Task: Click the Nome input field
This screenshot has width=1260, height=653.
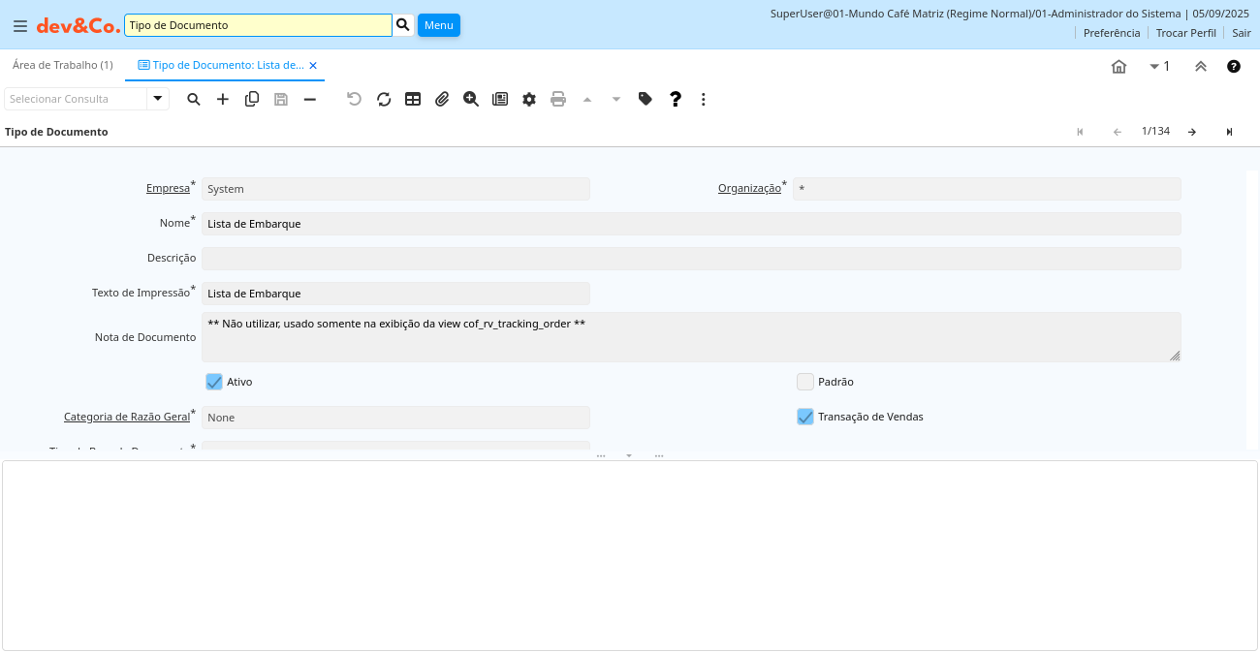Action: pyautogui.click(x=690, y=224)
